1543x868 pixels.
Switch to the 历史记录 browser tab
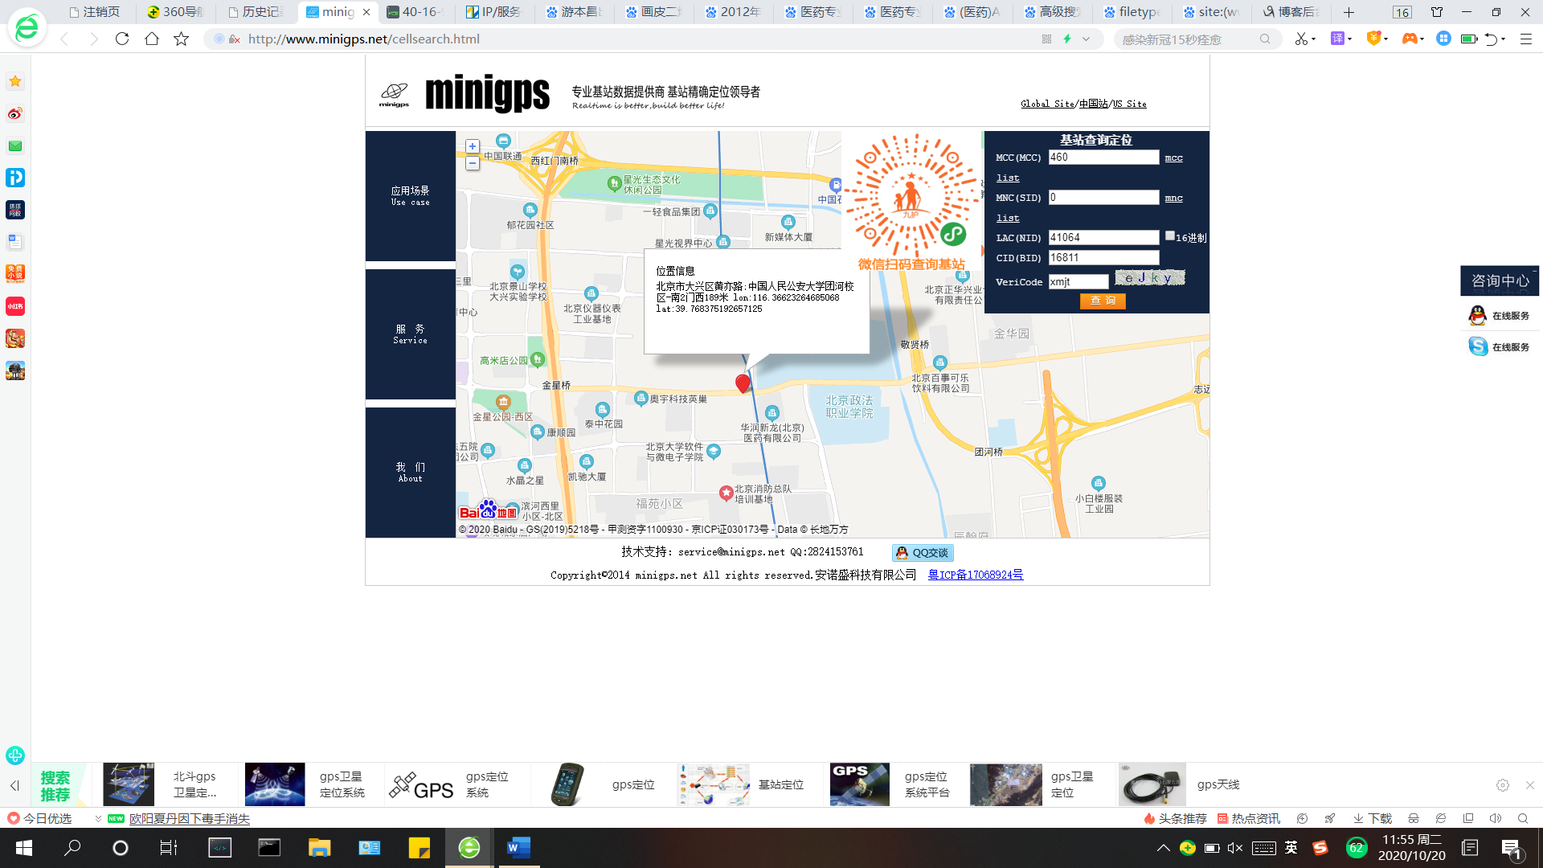click(x=256, y=12)
